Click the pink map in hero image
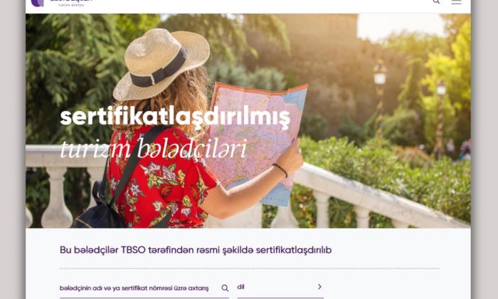The height and width of the screenshot is (299, 498). click(x=258, y=140)
